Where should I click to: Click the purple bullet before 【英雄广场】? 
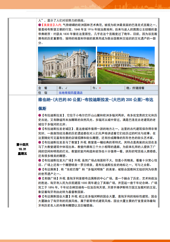coord(40,178)
